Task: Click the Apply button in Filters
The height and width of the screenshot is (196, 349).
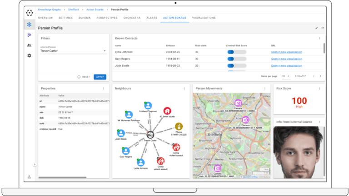Action: [100, 77]
